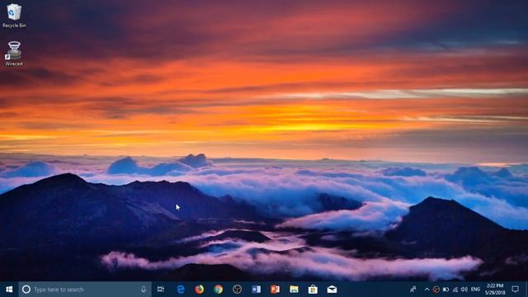This screenshot has height=297, width=528.
Task: Open the Recycle Bin desktop icon
Action: pos(14,16)
